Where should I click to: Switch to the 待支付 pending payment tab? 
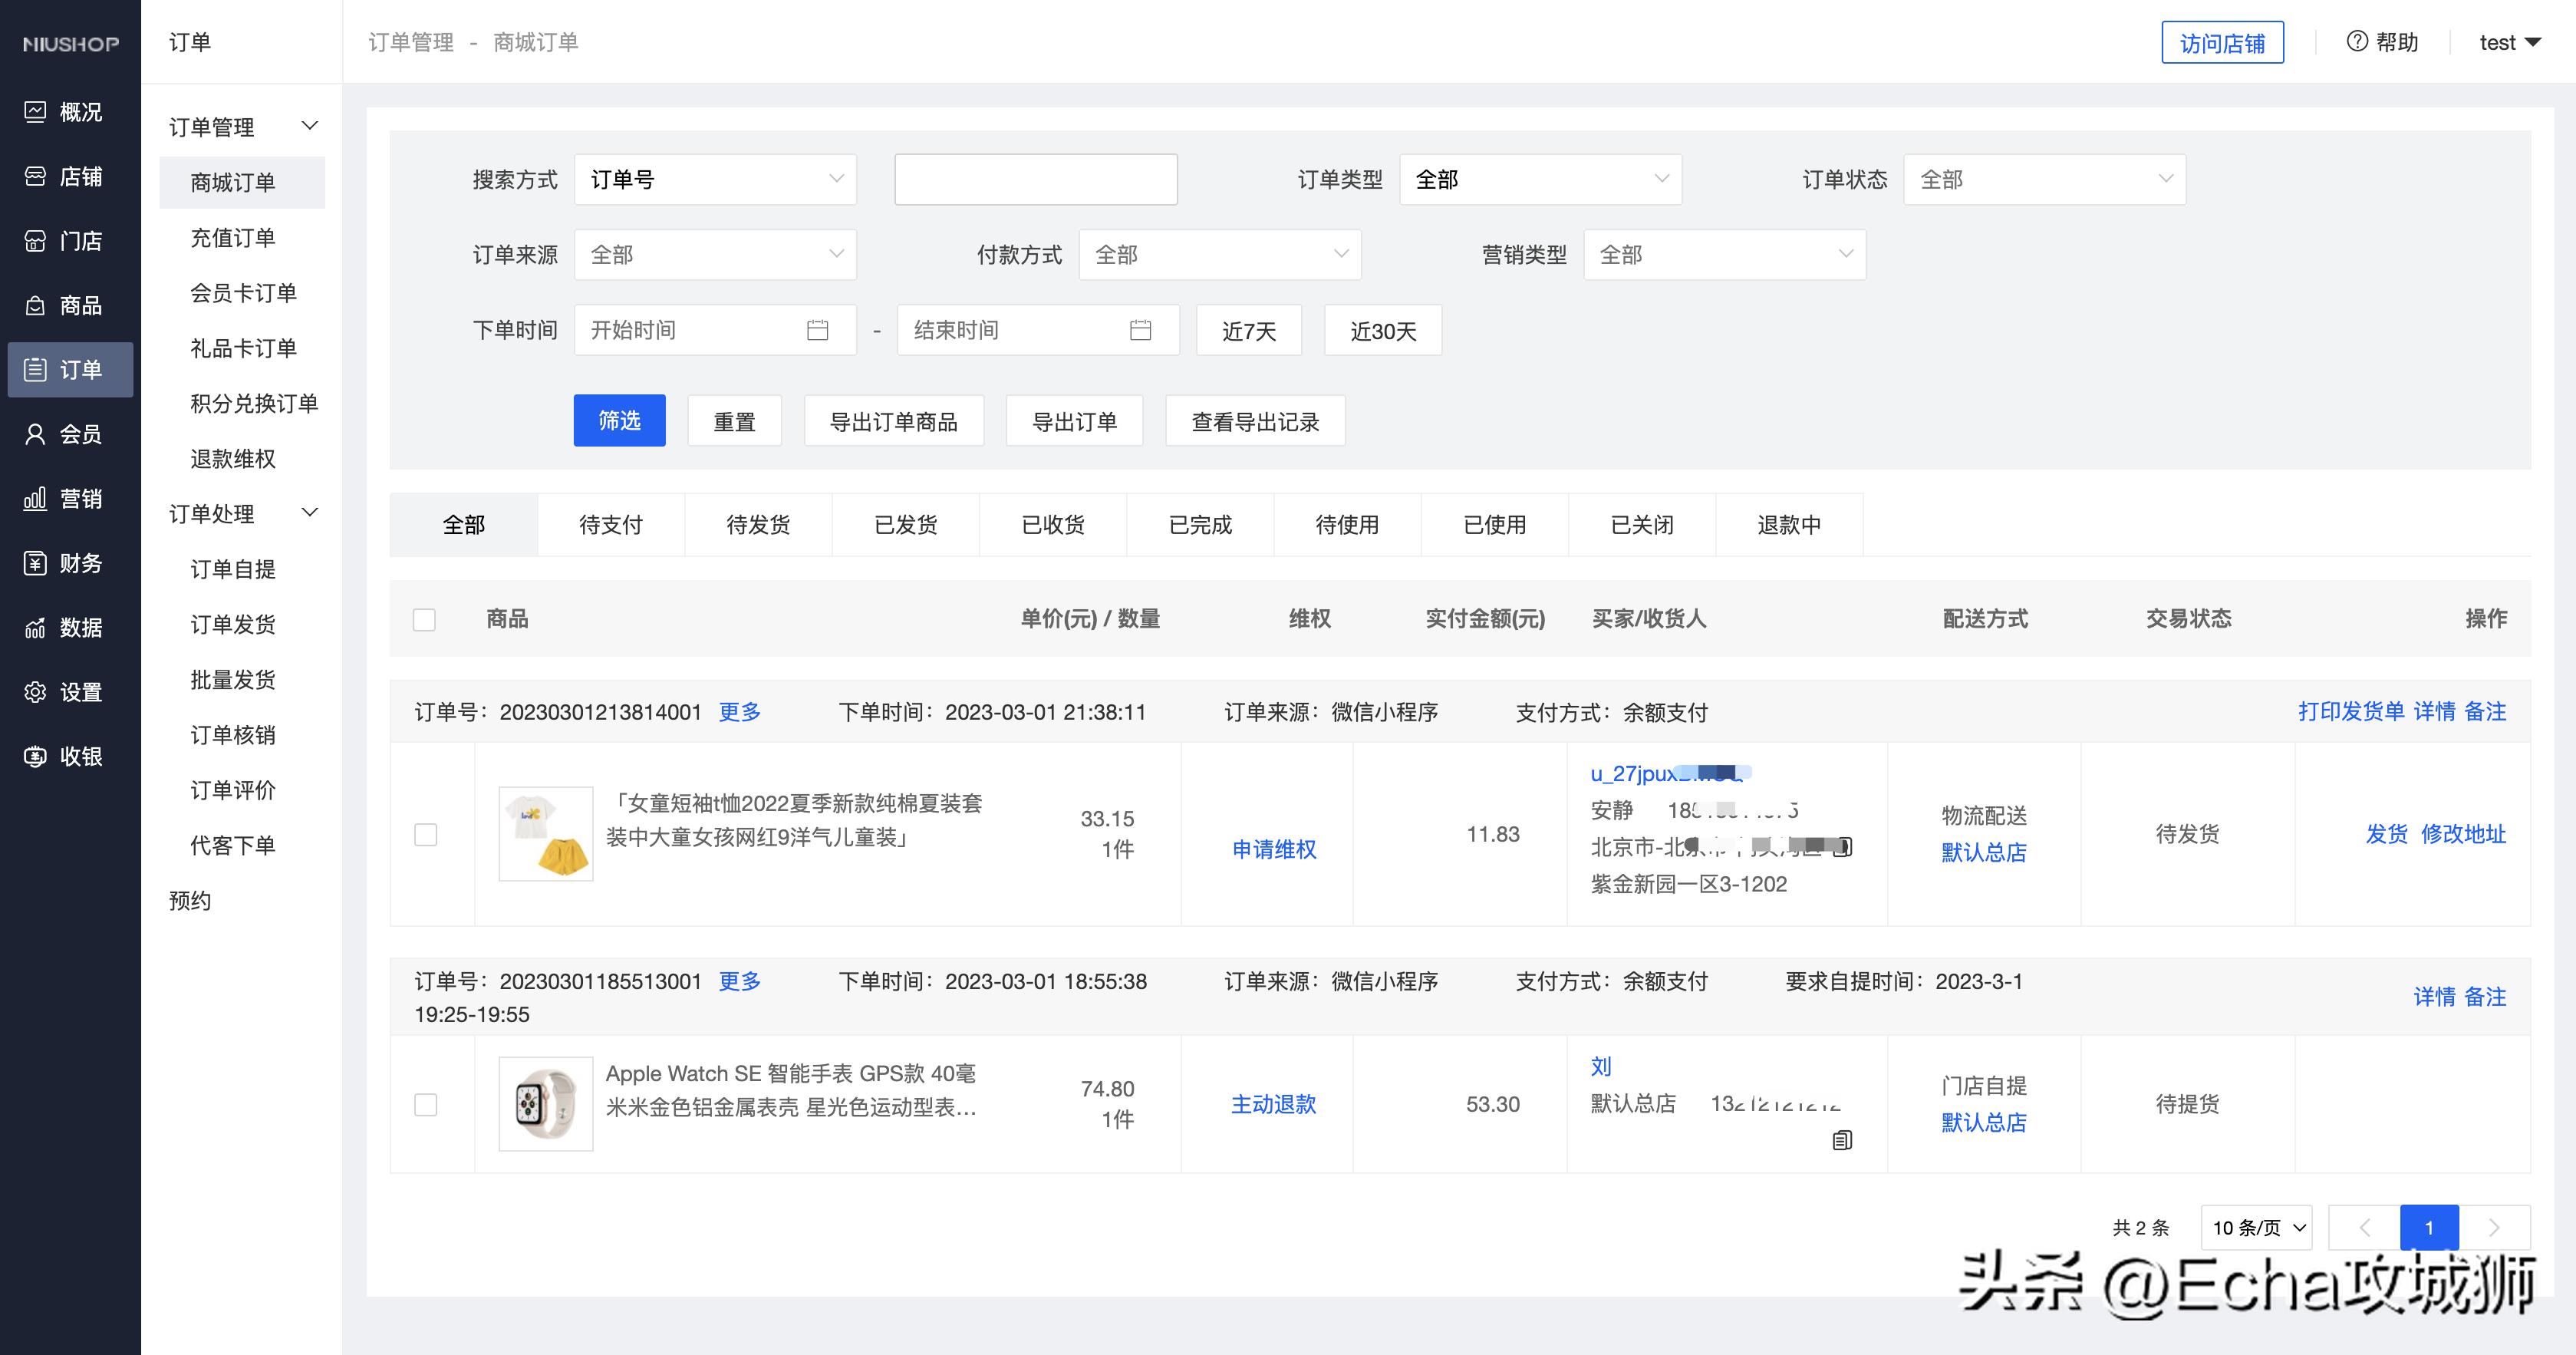(611, 523)
